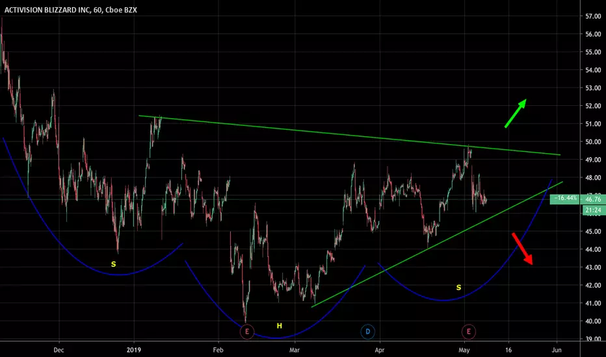Select the yellow H head annotation
Viewport: 606px width, 357px height.
click(x=280, y=326)
